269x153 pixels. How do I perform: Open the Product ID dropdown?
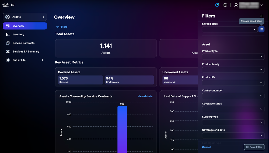tap(233, 83)
